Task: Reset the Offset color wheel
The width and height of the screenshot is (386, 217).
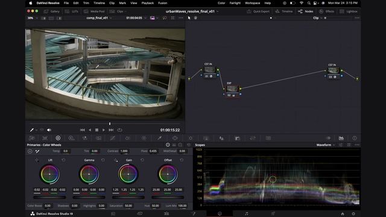Action: click(x=182, y=160)
